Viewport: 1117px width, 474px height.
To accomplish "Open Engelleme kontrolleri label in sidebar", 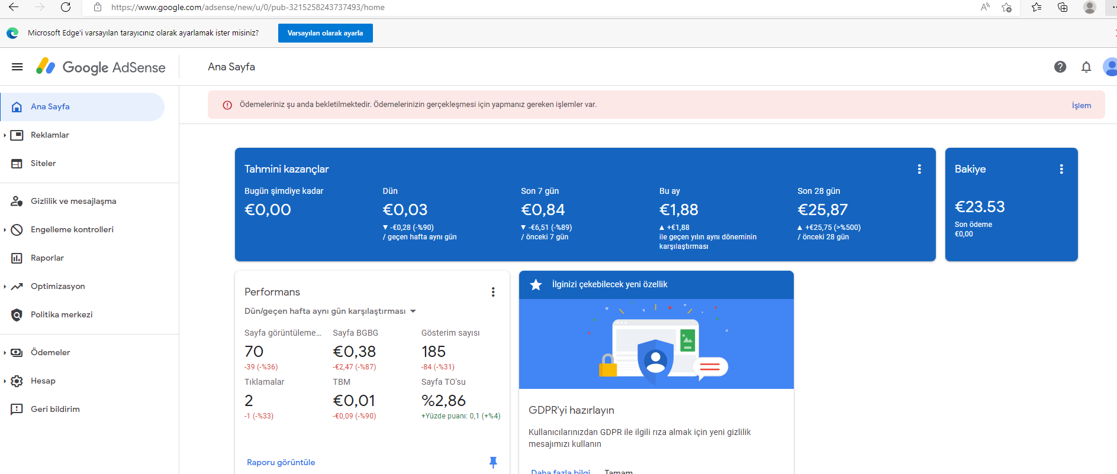I will [x=72, y=230].
